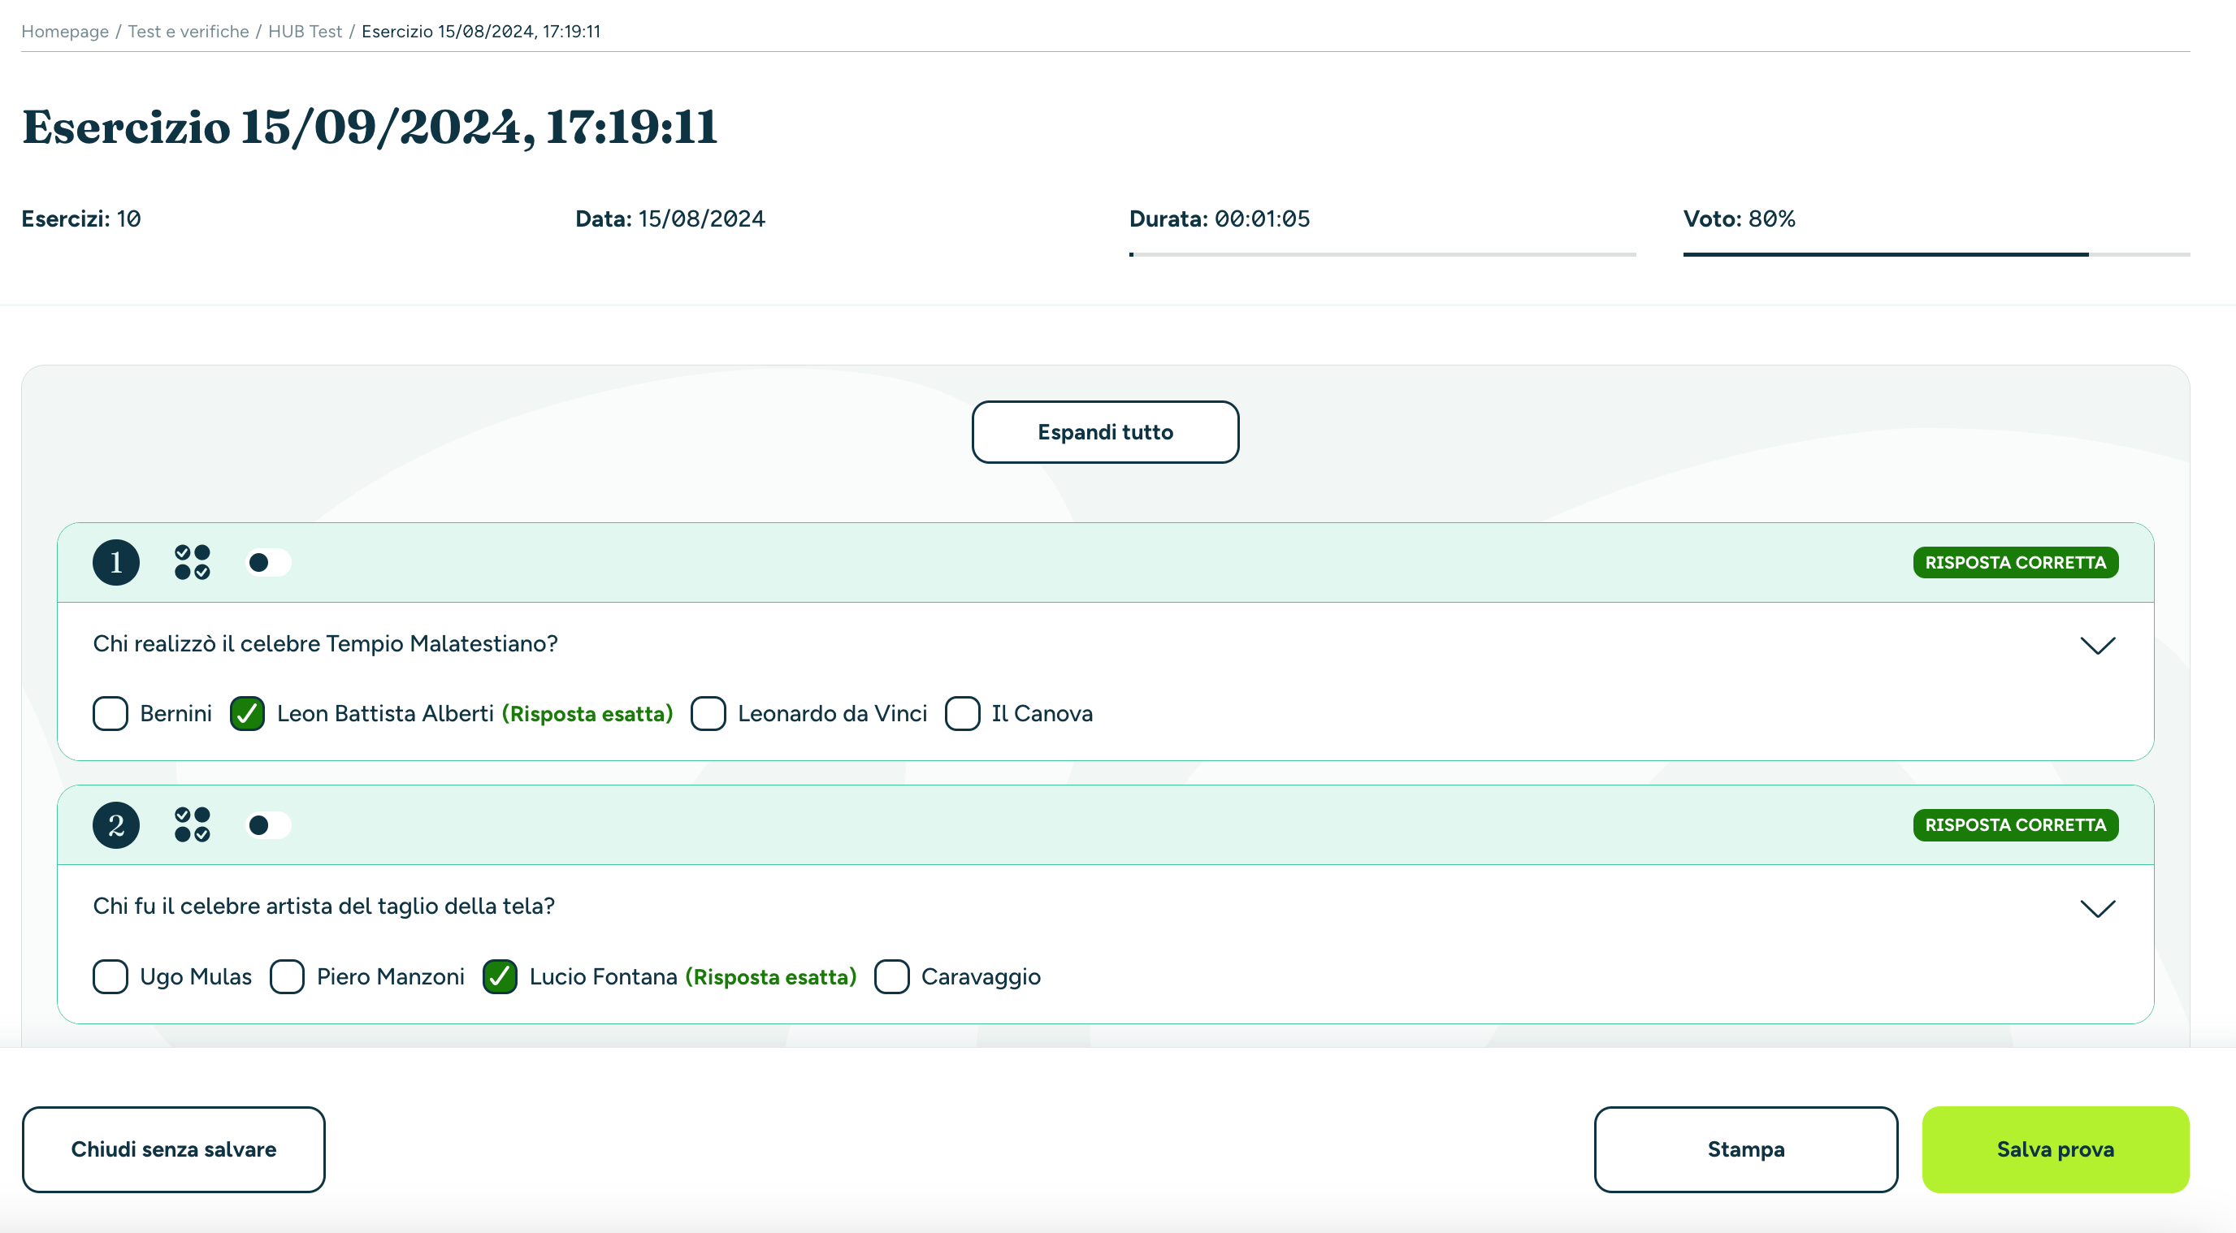Check the Leonardo da Vinci checkbox

[708, 713]
